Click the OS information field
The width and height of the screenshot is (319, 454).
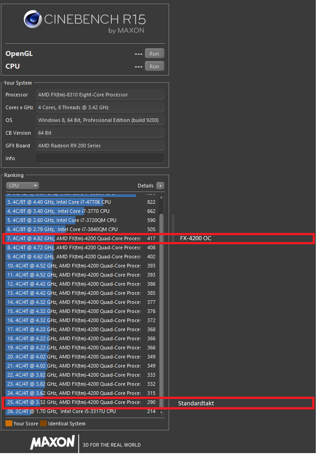[100, 120]
